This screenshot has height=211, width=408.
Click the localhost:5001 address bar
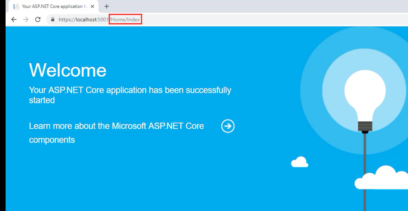point(226,19)
